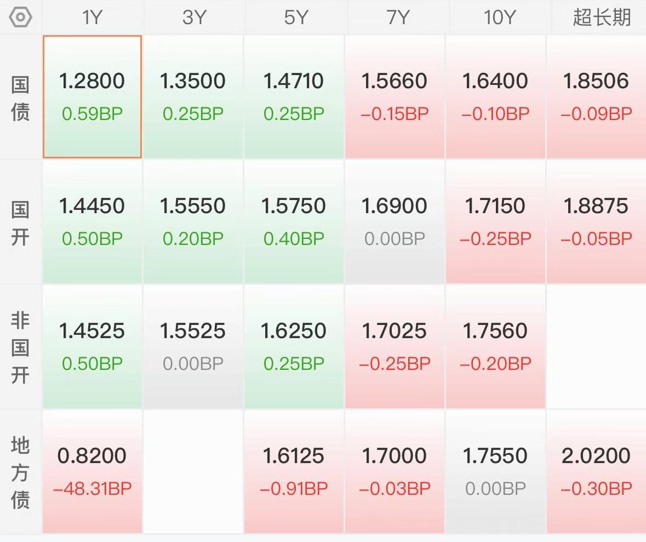Open the 国开 5Y cell showing 1.5750
This screenshot has height=542, width=646.
(294, 222)
